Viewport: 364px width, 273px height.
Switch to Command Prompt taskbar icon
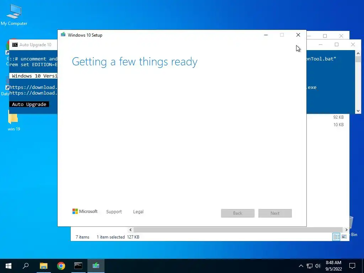click(x=78, y=266)
